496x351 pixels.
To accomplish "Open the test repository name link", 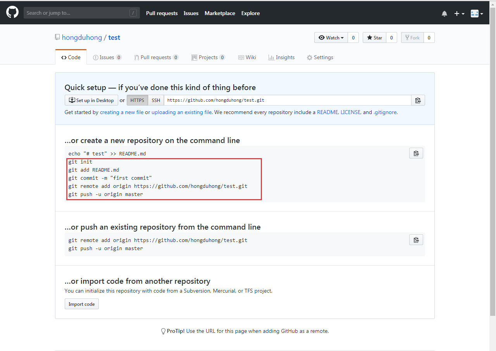I will pos(114,37).
